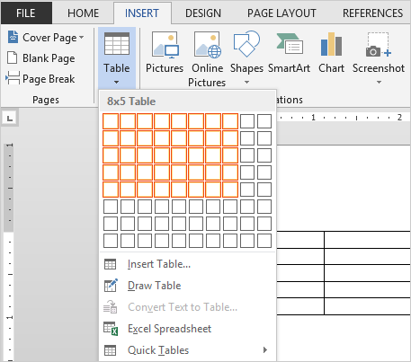This screenshot has width=411, height=362.
Task: Collapse the Table dropdown button
Action: (x=117, y=58)
